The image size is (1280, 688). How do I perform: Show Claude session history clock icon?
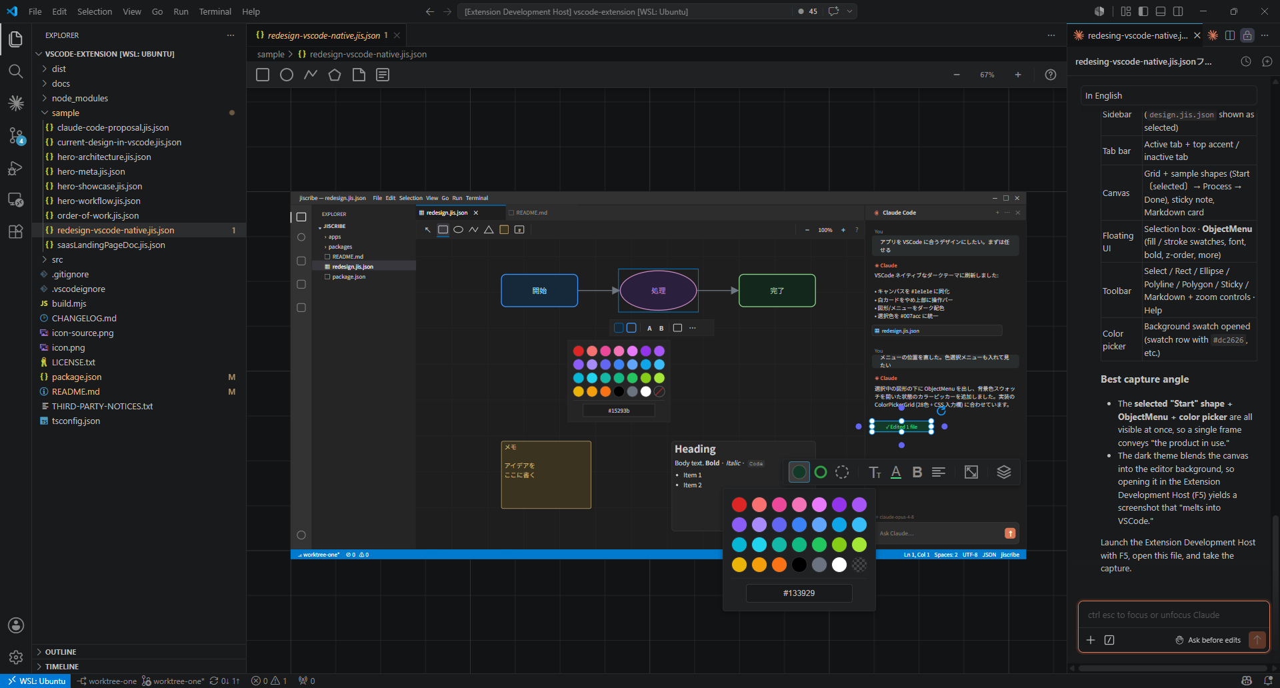click(x=1246, y=61)
